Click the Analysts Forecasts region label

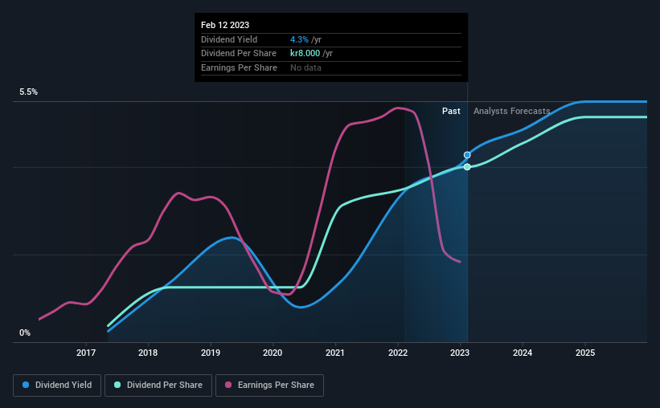[512, 111]
